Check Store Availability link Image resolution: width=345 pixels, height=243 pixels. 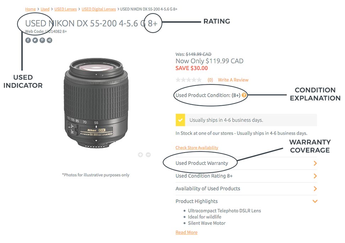(x=197, y=148)
